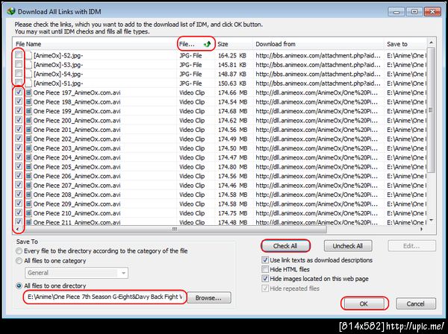Click the list scroll-up arrow
The image size is (448, 334).
coord(431,42)
